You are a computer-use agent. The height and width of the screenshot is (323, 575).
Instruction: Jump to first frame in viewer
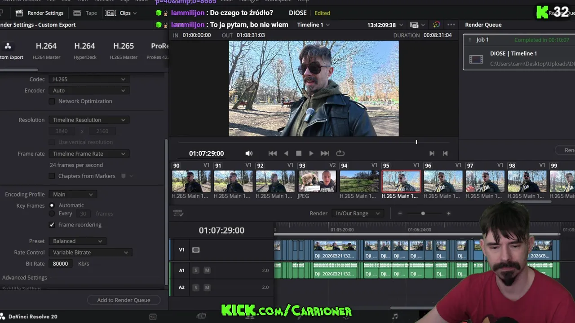click(273, 153)
